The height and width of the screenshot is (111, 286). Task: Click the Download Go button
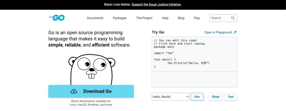tap(91, 91)
